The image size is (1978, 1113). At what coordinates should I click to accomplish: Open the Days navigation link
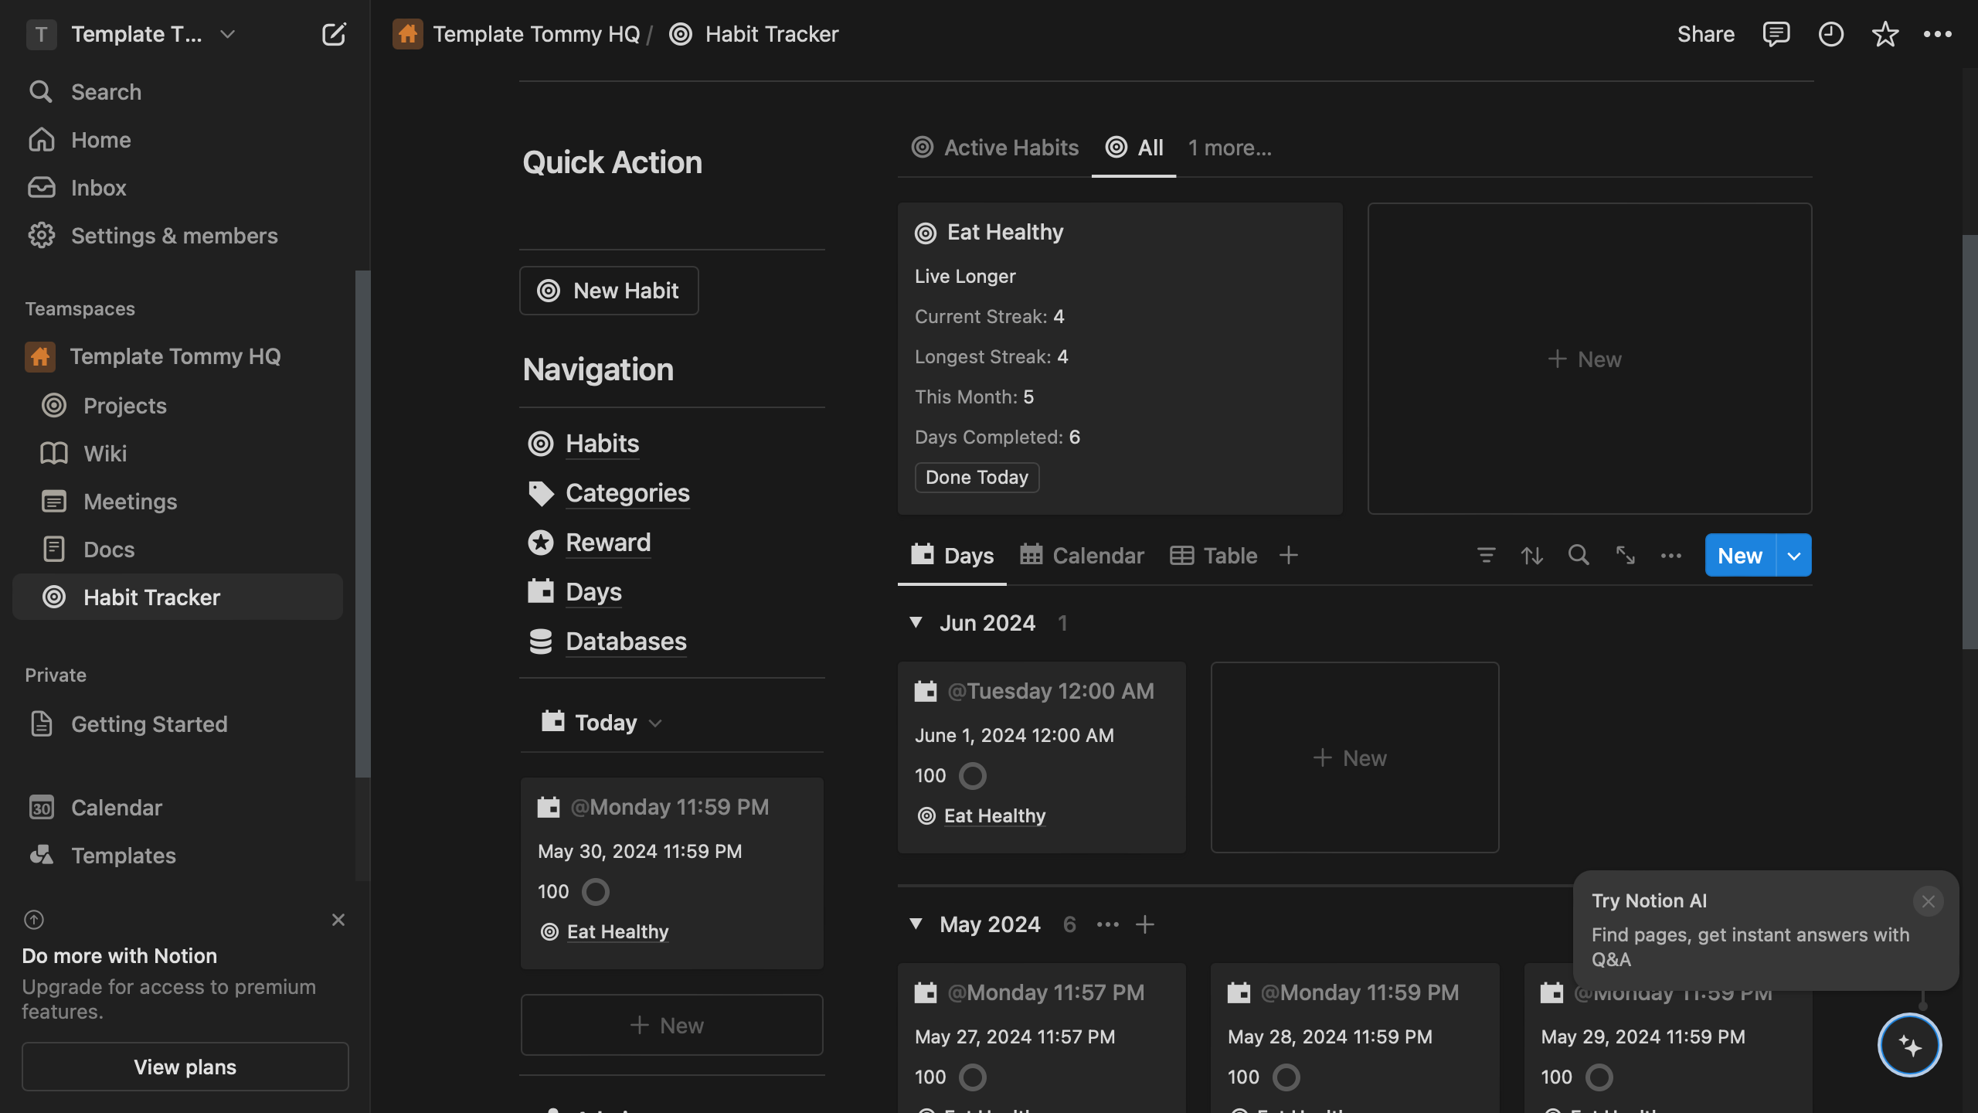coord(593,592)
